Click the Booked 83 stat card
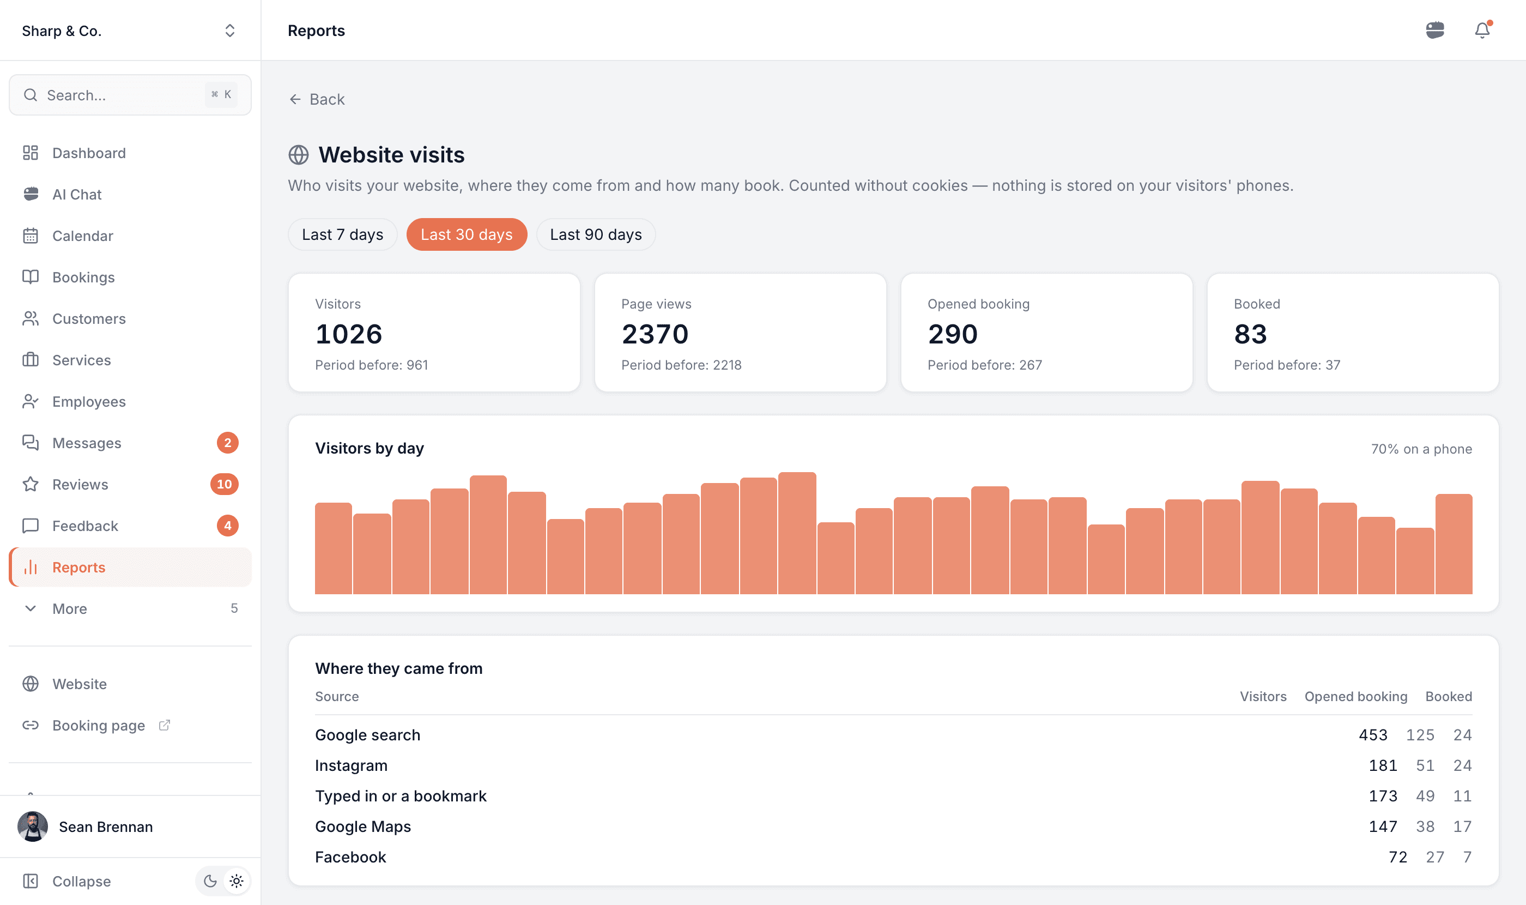Viewport: 1526px width, 905px height. (x=1353, y=333)
